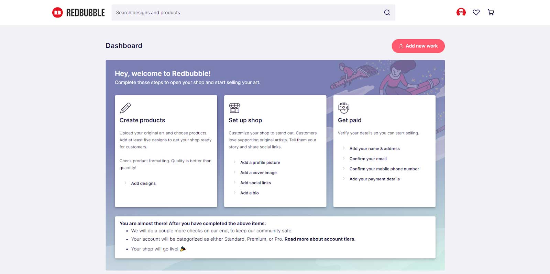Read more about account tiers link

pyautogui.click(x=320, y=239)
